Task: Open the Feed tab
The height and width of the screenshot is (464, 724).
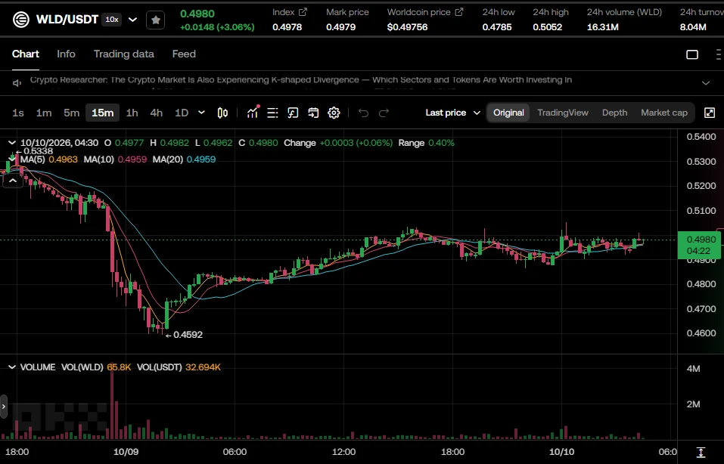Action: click(184, 54)
